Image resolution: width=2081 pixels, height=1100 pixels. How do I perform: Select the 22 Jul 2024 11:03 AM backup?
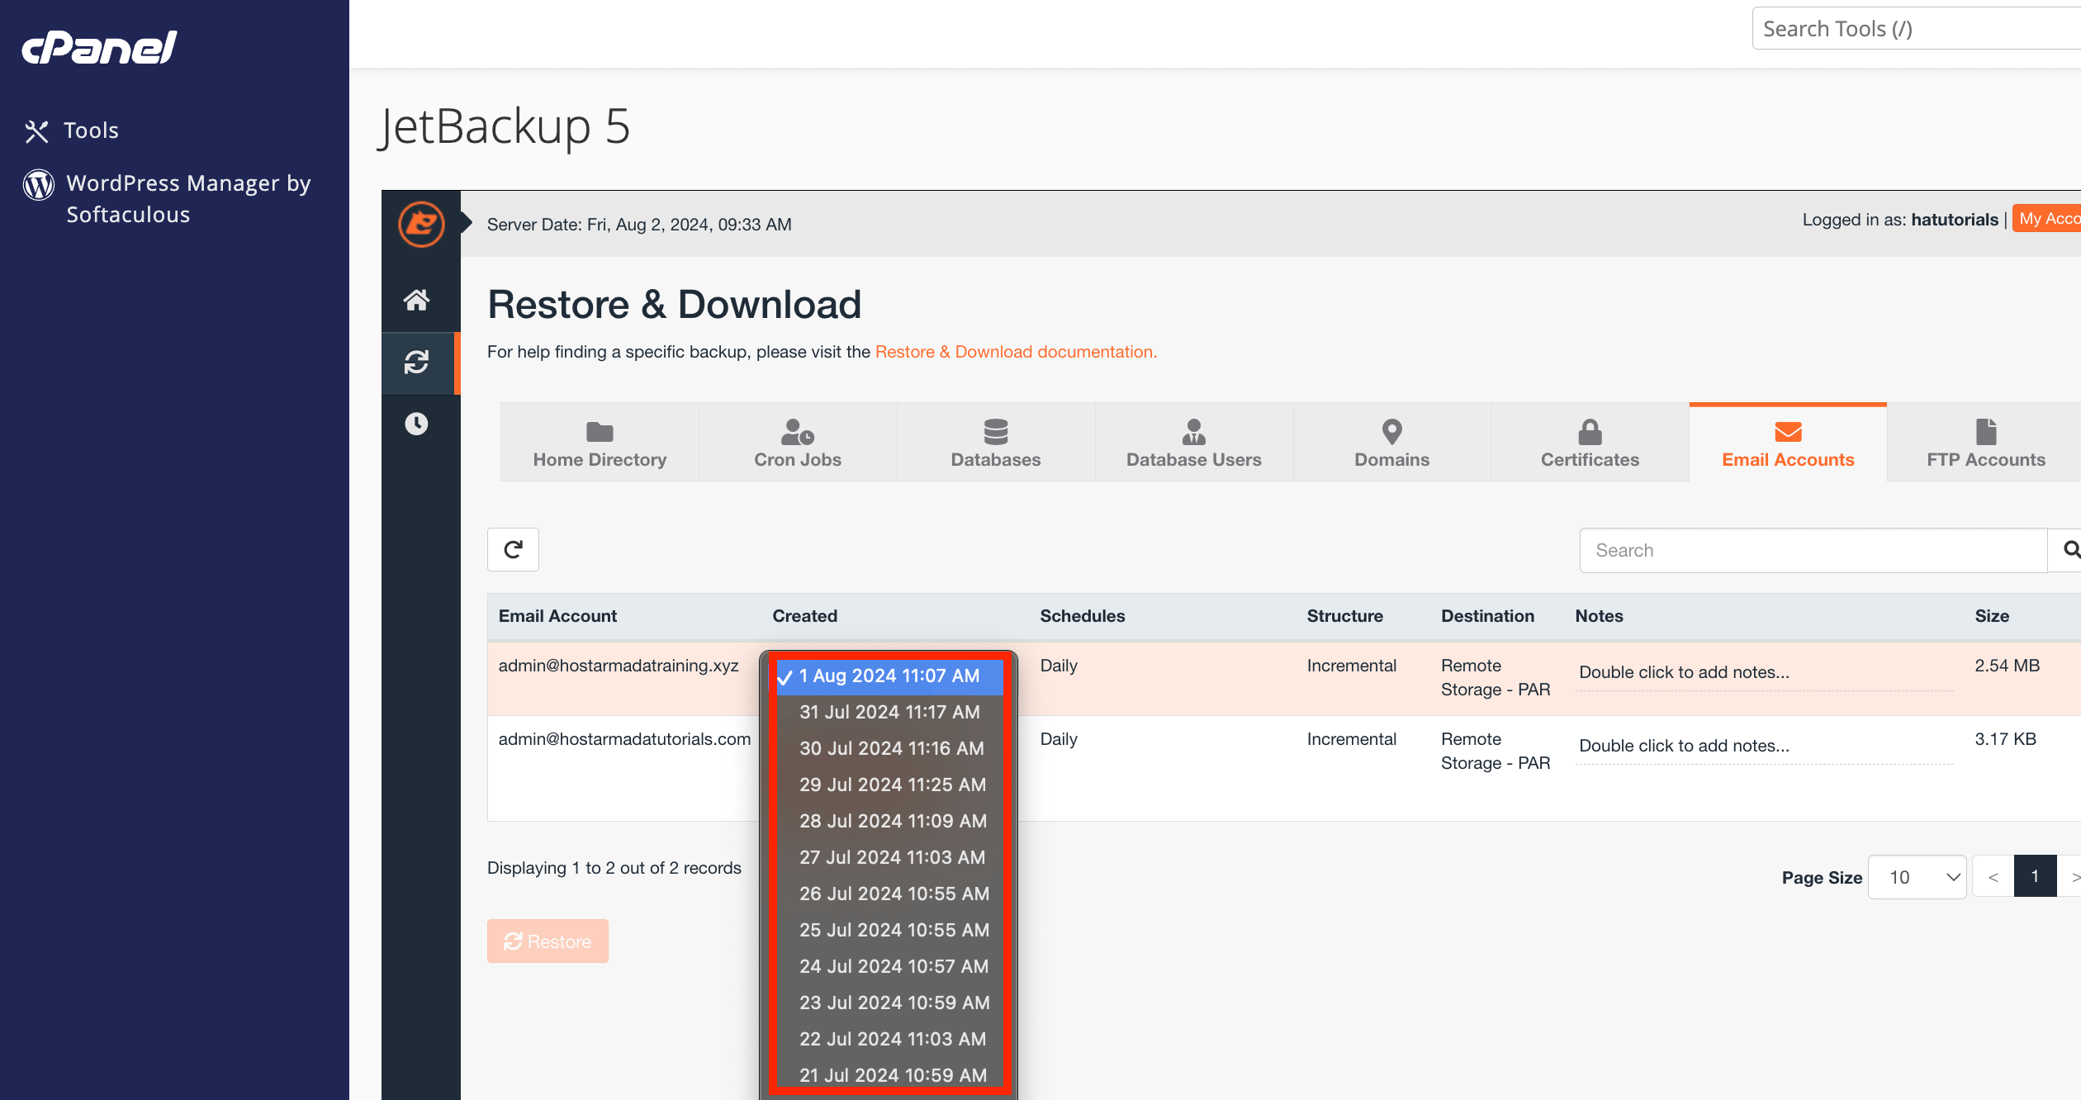[x=889, y=1039]
